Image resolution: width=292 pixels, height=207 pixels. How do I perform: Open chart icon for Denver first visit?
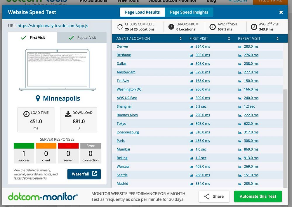(x=191, y=47)
